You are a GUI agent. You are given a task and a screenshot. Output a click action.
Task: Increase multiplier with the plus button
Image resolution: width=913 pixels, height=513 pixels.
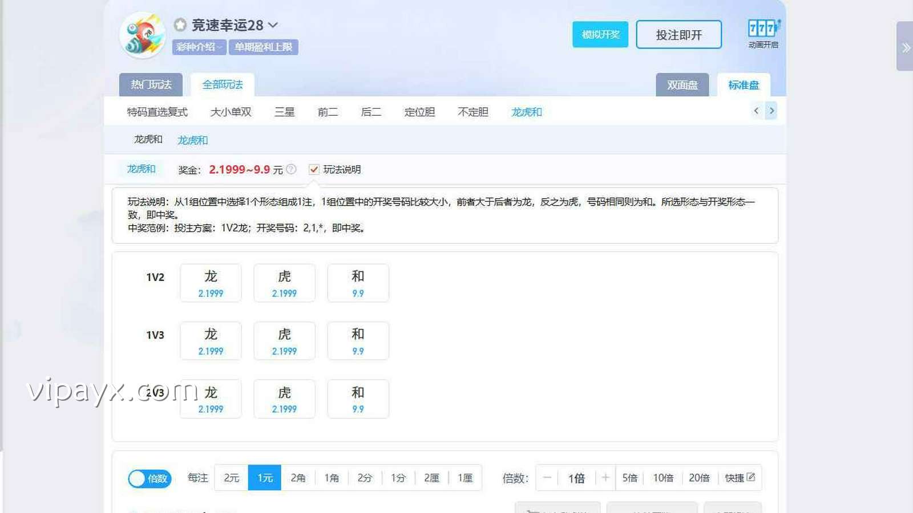pyautogui.click(x=605, y=478)
